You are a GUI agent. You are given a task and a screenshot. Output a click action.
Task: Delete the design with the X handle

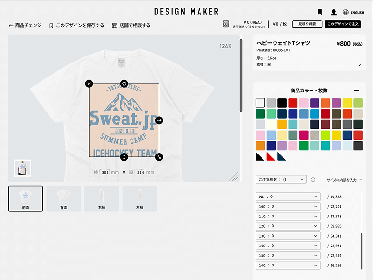[89, 84]
